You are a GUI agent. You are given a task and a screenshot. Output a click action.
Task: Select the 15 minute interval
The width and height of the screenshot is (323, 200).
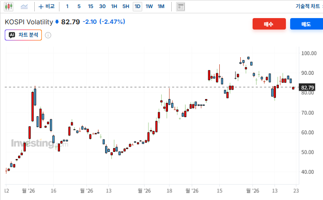click(91, 7)
